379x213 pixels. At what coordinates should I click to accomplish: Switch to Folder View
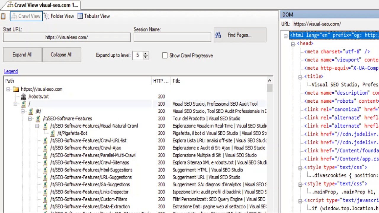point(59,16)
